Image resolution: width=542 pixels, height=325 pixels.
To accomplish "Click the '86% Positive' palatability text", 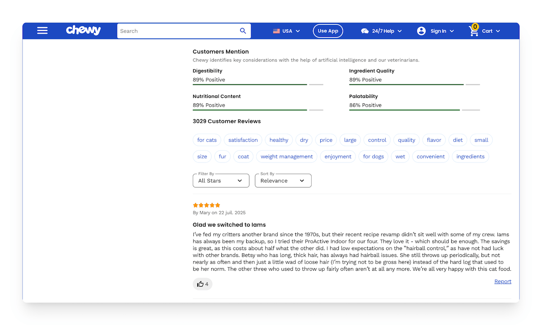I will [365, 105].
